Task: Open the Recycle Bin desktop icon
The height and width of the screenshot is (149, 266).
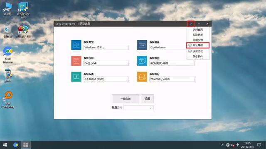Action: coord(7,31)
